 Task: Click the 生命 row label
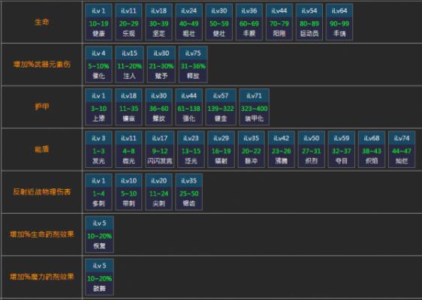click(x=42, y=22)
